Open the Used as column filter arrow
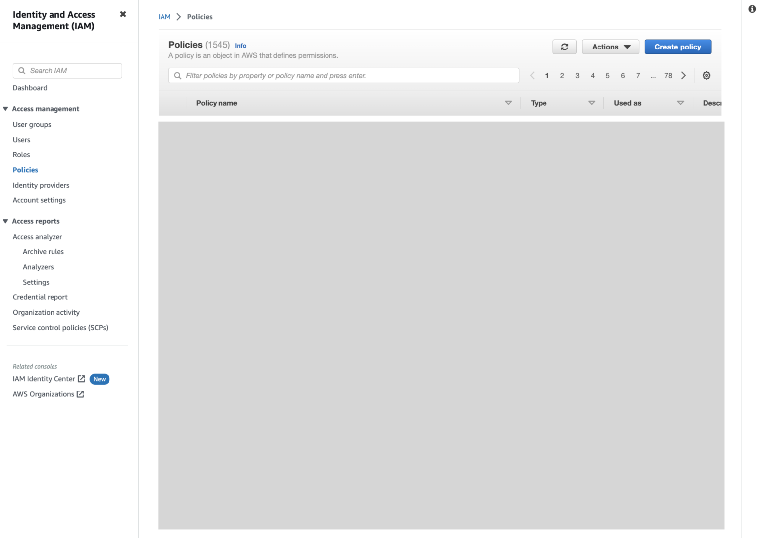Viewport: 761px width, 538px height. pos(681,103)
